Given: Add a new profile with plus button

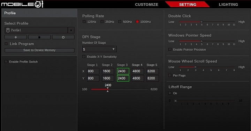Looking at the screenshot, I should coord(16,37).
